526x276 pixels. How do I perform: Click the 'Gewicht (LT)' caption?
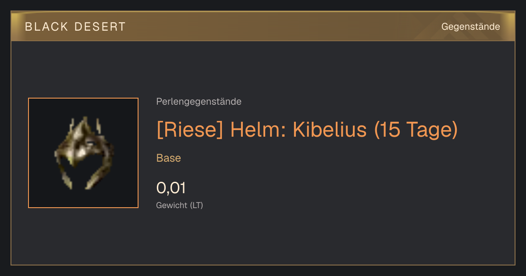click(x=179, y=205)
